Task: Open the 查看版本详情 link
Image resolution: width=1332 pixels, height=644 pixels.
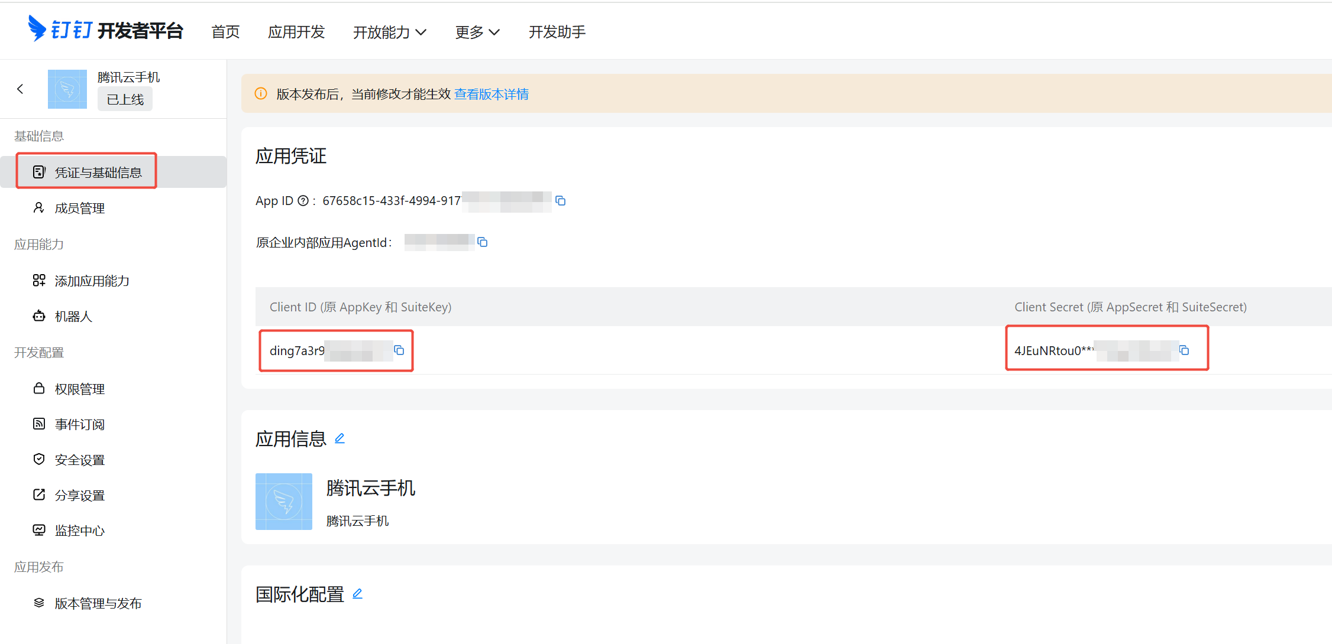Action: (491, 94)
